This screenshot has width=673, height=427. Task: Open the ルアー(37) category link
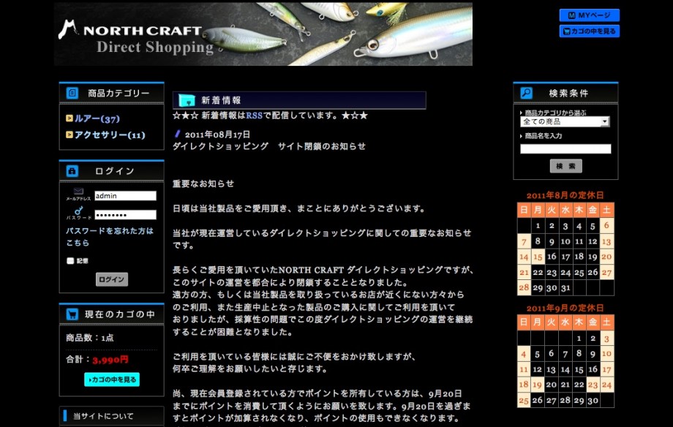97,119
